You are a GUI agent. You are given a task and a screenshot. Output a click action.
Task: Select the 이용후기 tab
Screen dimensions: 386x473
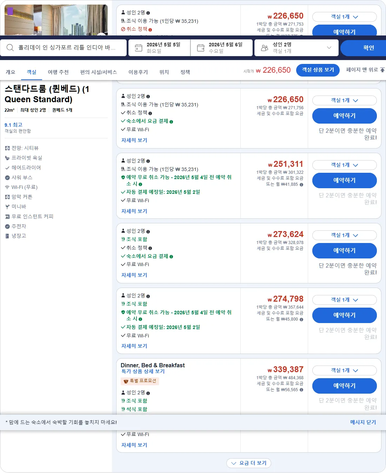pyautogui.click(x=138, y=72)
